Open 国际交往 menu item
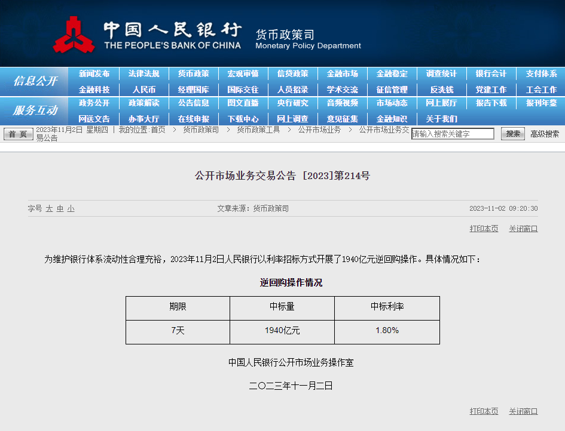Viewport: 565px width, 431px height. pyautogui.click(x=243, y=90)
